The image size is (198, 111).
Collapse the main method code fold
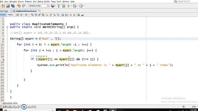click(x=7, y=27)
